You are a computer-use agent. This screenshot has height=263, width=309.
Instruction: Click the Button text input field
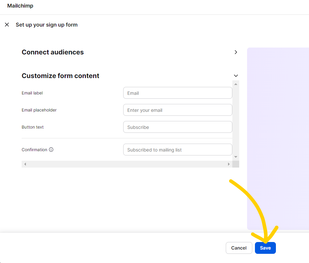(178, 127)
